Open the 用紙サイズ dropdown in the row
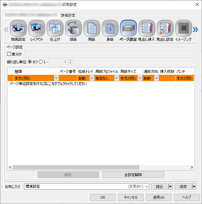Image resolution: width=202 pixels, height=204 pixels. coord(140,78)
